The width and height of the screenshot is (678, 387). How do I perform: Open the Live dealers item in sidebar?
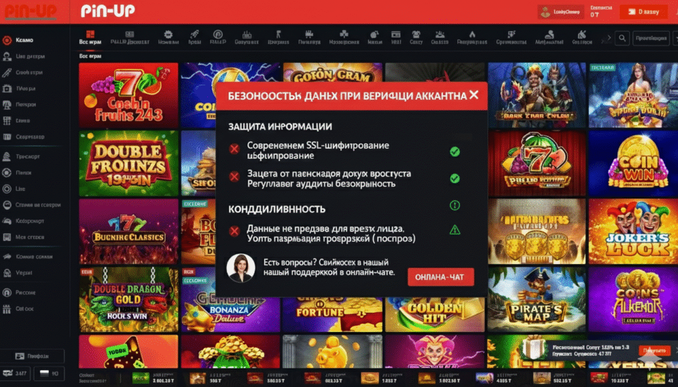click(x=24, y=57)
